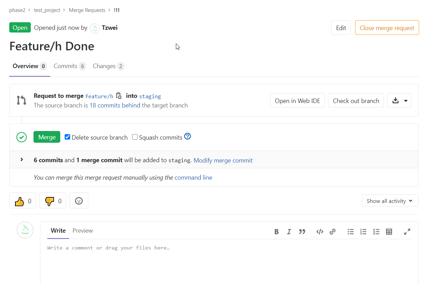
Task: Go to phase2 breadcrumb
Action: tap(17, 10)
